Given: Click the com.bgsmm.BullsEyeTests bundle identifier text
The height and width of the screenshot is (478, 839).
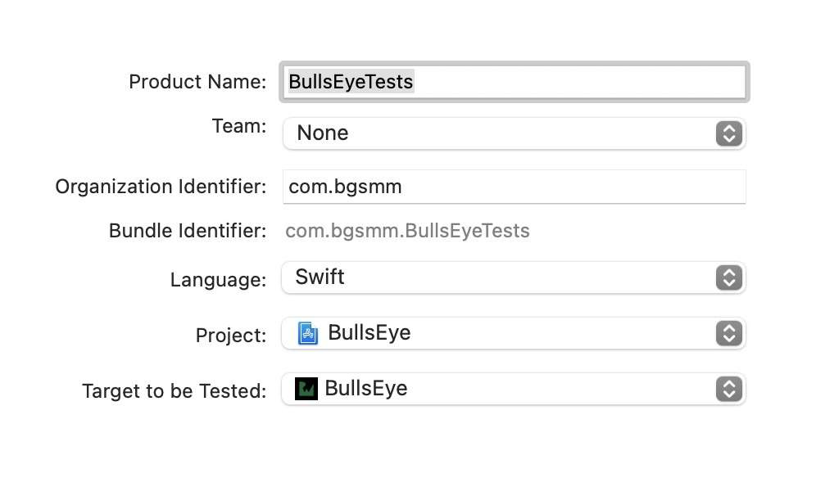Looking at the screenshot, I should click(407, 231).
